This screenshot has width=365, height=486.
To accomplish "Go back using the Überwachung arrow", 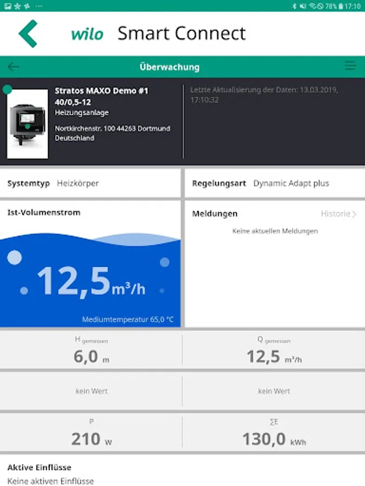I will [14, 66].
